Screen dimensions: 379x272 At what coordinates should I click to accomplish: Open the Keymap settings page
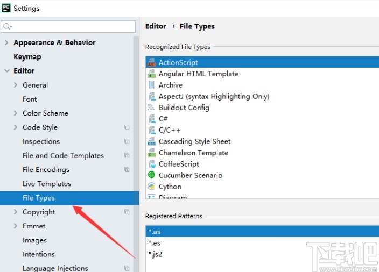click(27, 57)
